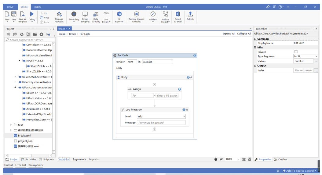Viewport: 322px width, 175px height.
Task: Publish the project
Action: (x=190, y=16)
